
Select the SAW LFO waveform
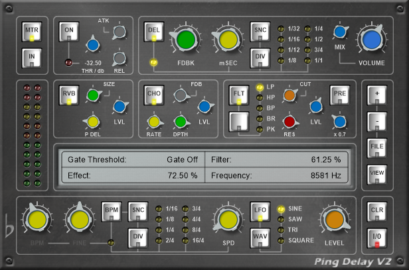[280, 219]
